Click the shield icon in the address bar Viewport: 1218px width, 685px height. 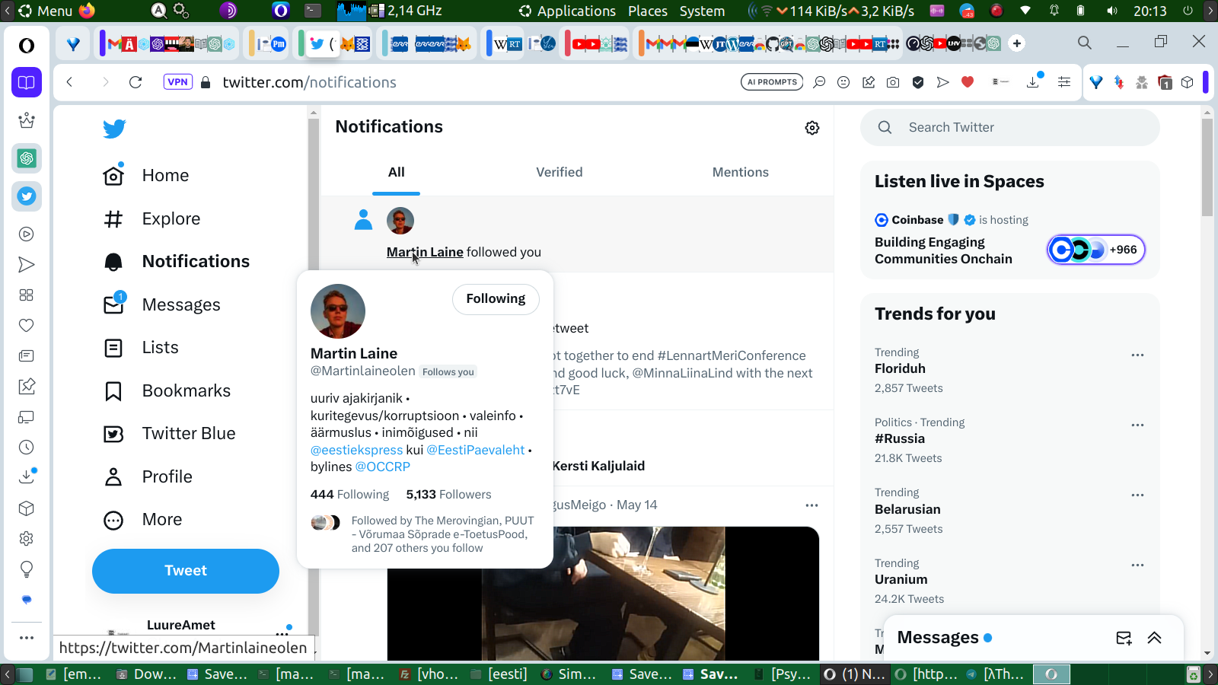(918, 82)
